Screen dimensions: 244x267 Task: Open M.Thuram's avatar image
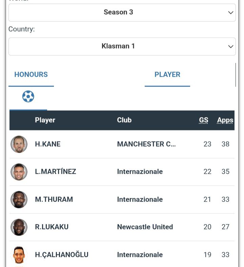pos(19,199)
